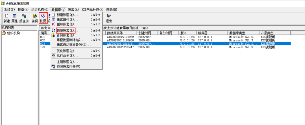This screenshot has height=125, width=305.
Task: Click the 退出 toolbar button
Action: [x=109, y=18]
